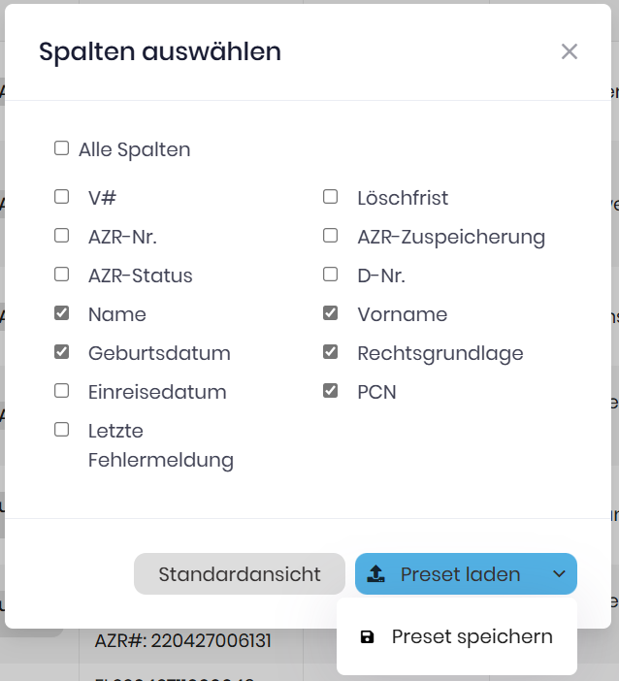
Task: Expand the Preset laden dropdown arrow
Action: 559,574
